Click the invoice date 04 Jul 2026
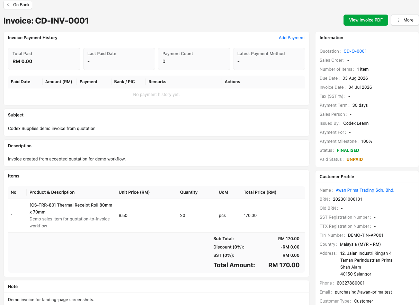Image resolution: width=419 pixels, height=305 pixels. 360,87
